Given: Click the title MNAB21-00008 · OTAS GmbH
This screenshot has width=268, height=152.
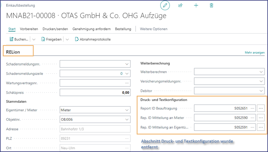Looking at the screenshot, I should [x=86, y=15].
